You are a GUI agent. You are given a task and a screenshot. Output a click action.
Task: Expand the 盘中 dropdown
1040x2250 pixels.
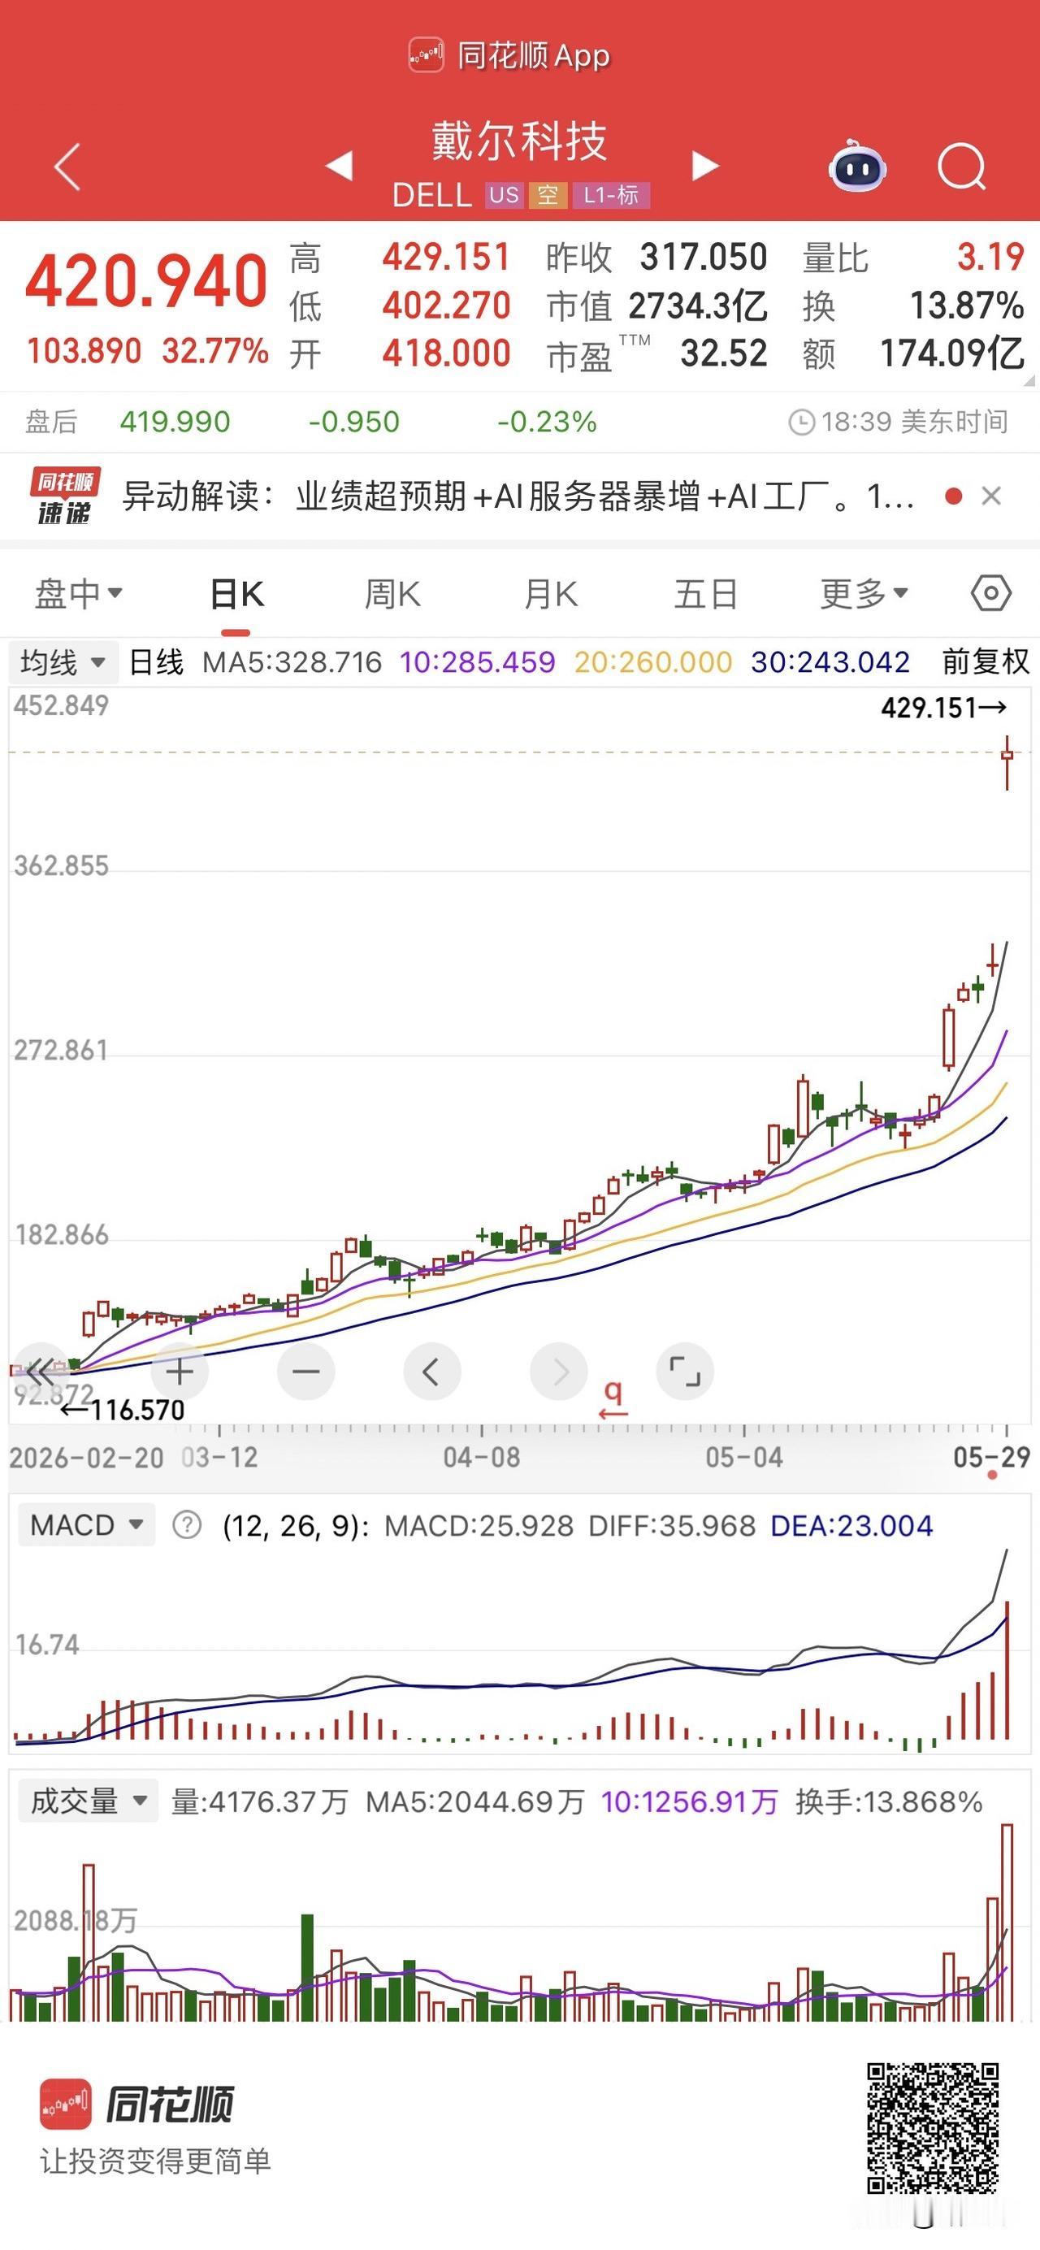coord(78,594)
